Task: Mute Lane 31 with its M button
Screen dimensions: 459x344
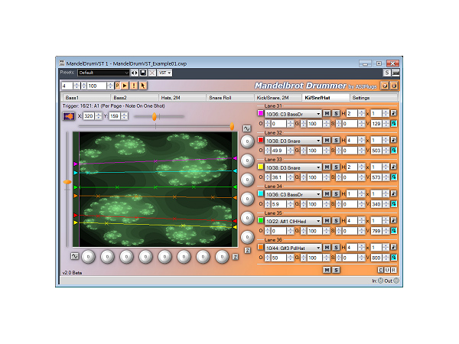Action: (x=327, y=113)
